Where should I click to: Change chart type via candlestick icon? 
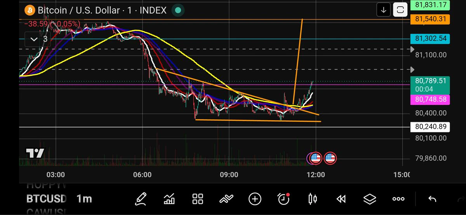click(x=312, y=199)
